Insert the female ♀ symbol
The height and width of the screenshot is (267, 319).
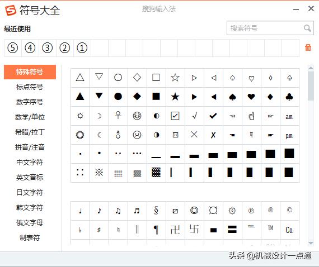pos(118,116)
